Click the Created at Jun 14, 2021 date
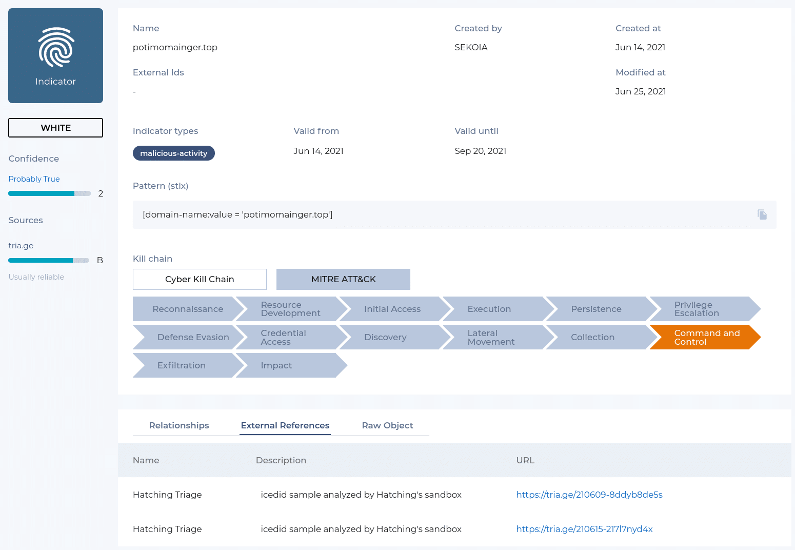This screenshot has height=550, width=795. click(640, 47)
